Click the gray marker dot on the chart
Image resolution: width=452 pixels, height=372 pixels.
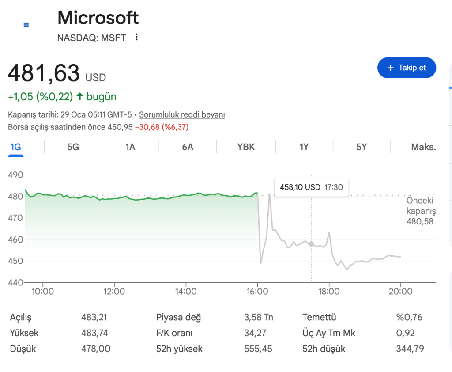(312, 244)
